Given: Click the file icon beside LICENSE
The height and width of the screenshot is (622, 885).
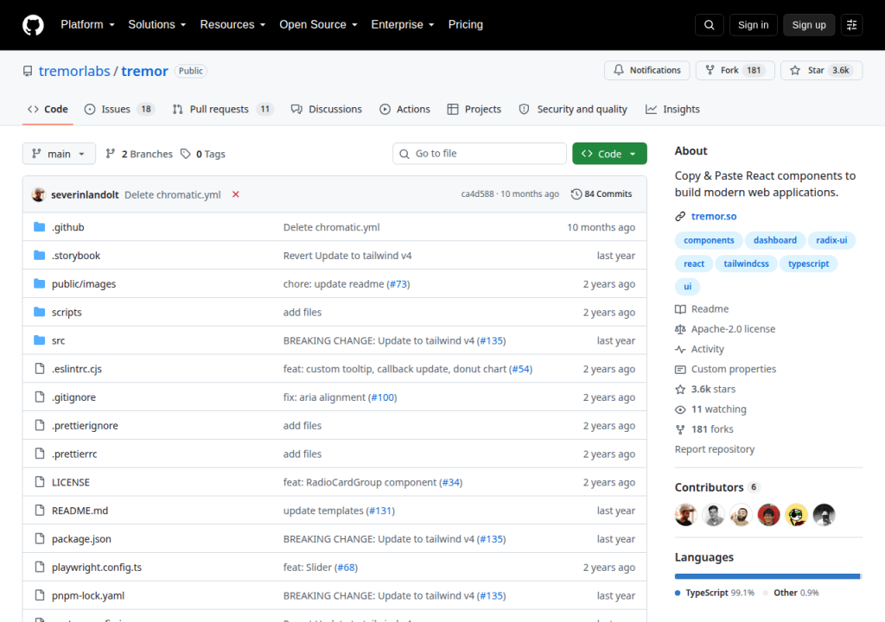Looking at the screenshot, I should (x=40, y=481).
